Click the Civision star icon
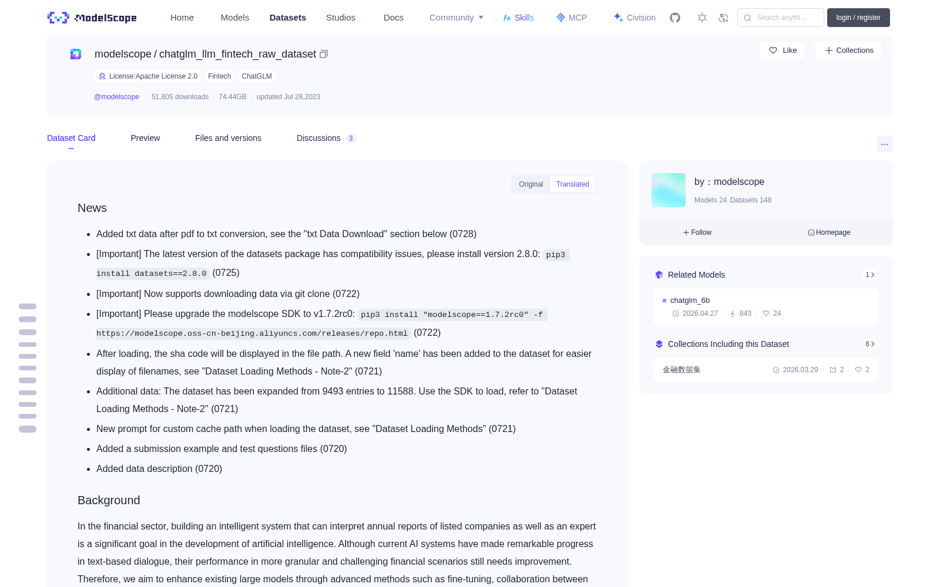Viewport: 940px width, 587px height. point(618,18)
